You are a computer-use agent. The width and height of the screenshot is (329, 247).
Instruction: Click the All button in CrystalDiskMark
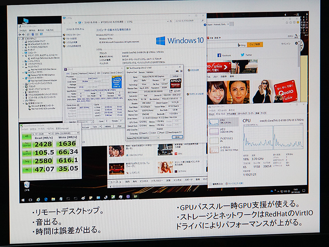[x=26, y=136]
